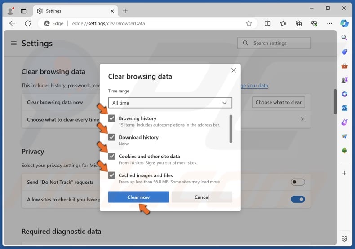Click the Clear now button
This screenshot has height=249, width=355.
(138, 197)
